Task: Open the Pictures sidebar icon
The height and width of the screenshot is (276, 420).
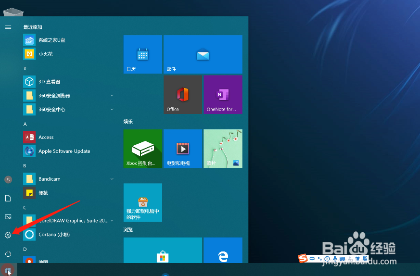Action: coord(8,216)
